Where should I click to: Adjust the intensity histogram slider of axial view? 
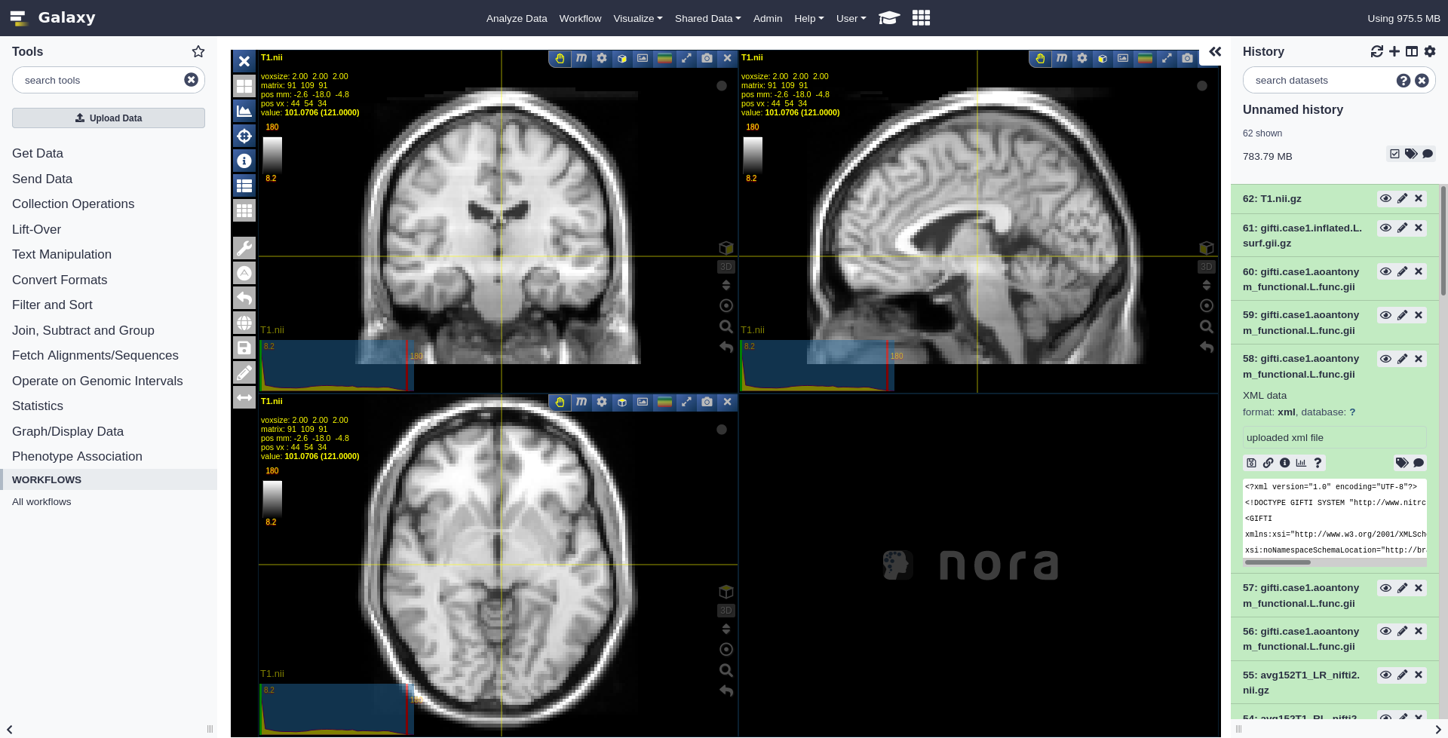pyautogui.click(x=334, y=707)
